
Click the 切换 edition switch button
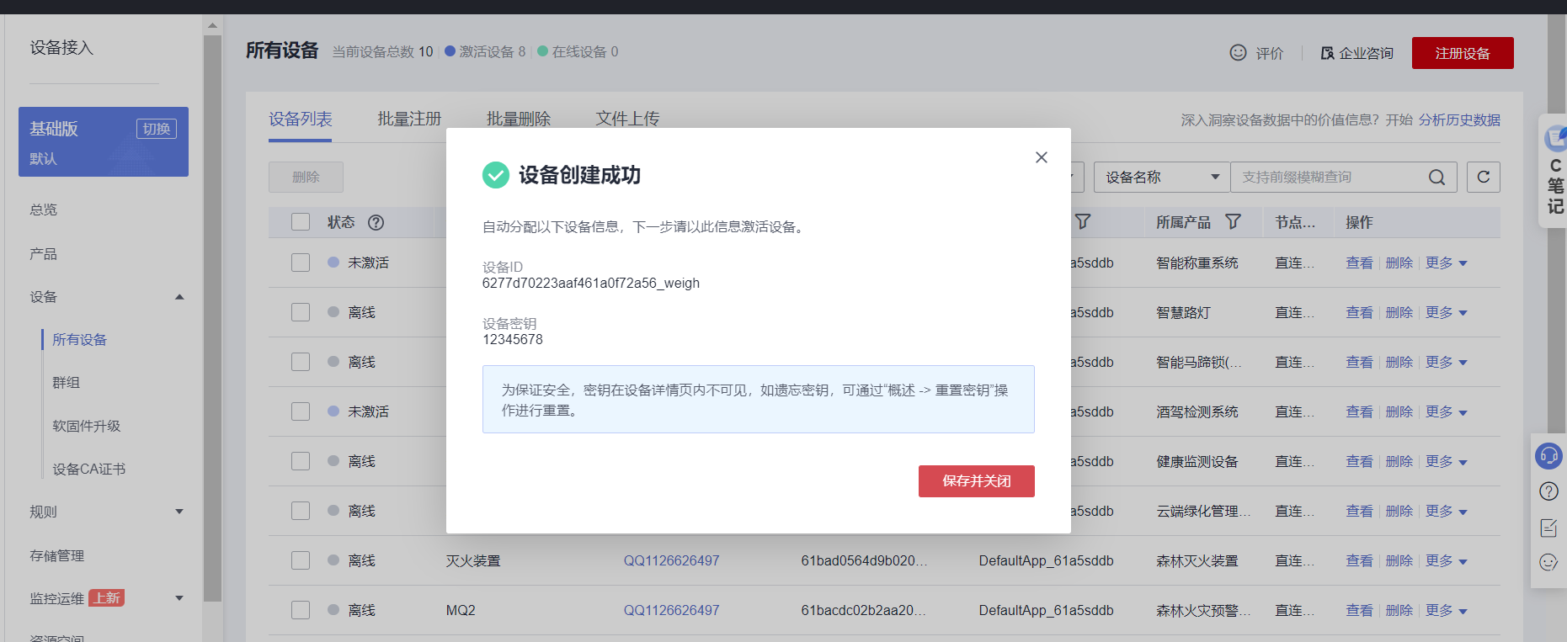tap(157, 129)
